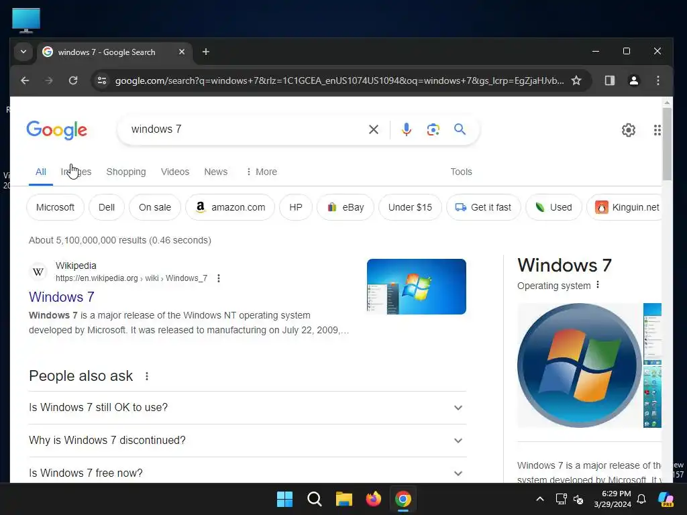Open File Explorer from taskbar

click(344, 499)
